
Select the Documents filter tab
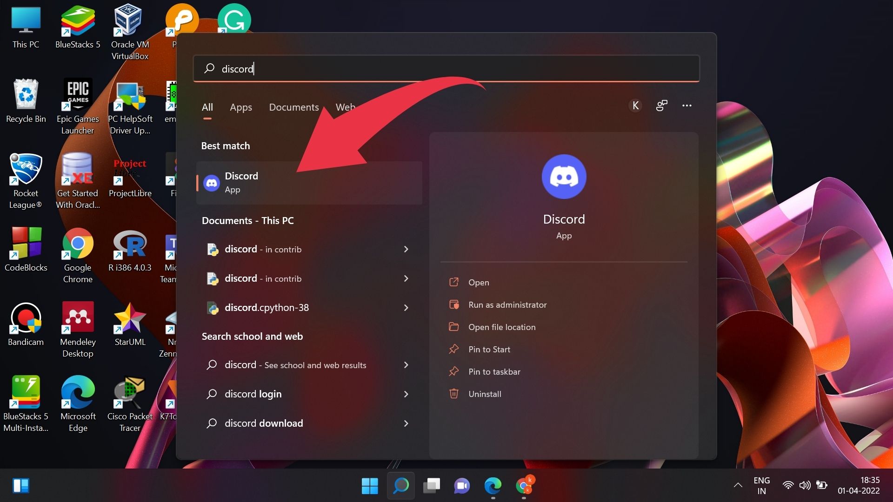(294, 106)
